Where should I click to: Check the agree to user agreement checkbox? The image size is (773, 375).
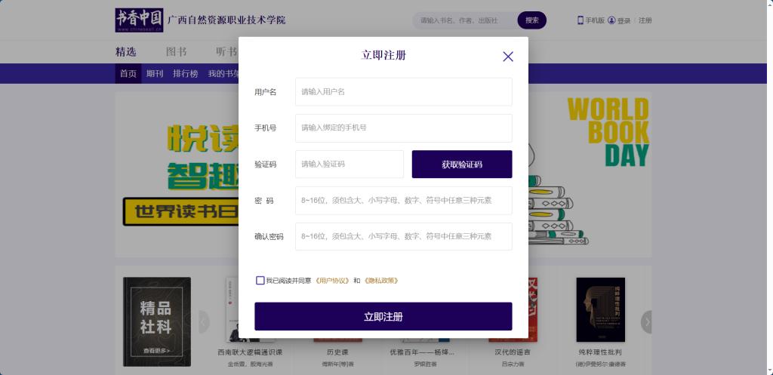(260, 281)
